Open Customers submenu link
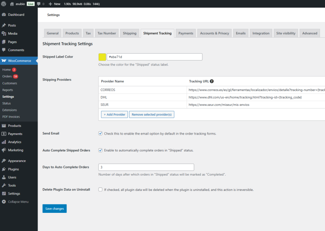The height and width of the screenshot is (231, 325). click(10, 83)
